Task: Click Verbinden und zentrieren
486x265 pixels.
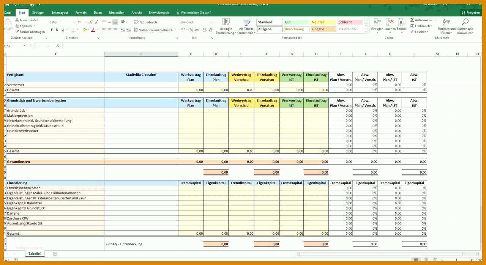Action: [x=153, y=30]
